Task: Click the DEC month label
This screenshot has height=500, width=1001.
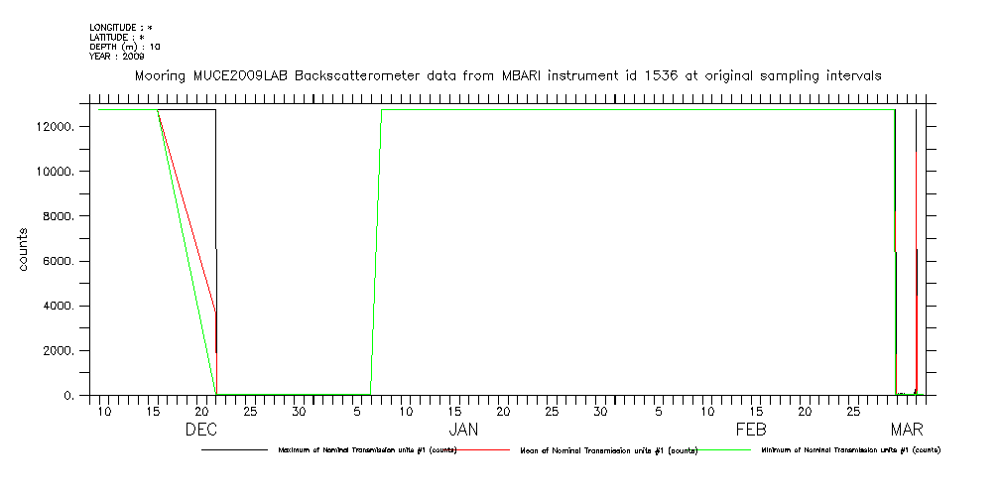Action: pyautogui.click(x=201, y=431)
